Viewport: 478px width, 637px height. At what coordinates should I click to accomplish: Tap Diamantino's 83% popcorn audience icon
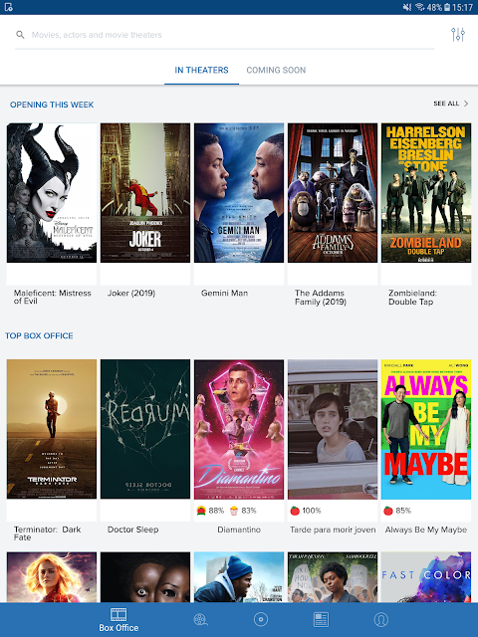pyautogui.click(x=234, y=511)
